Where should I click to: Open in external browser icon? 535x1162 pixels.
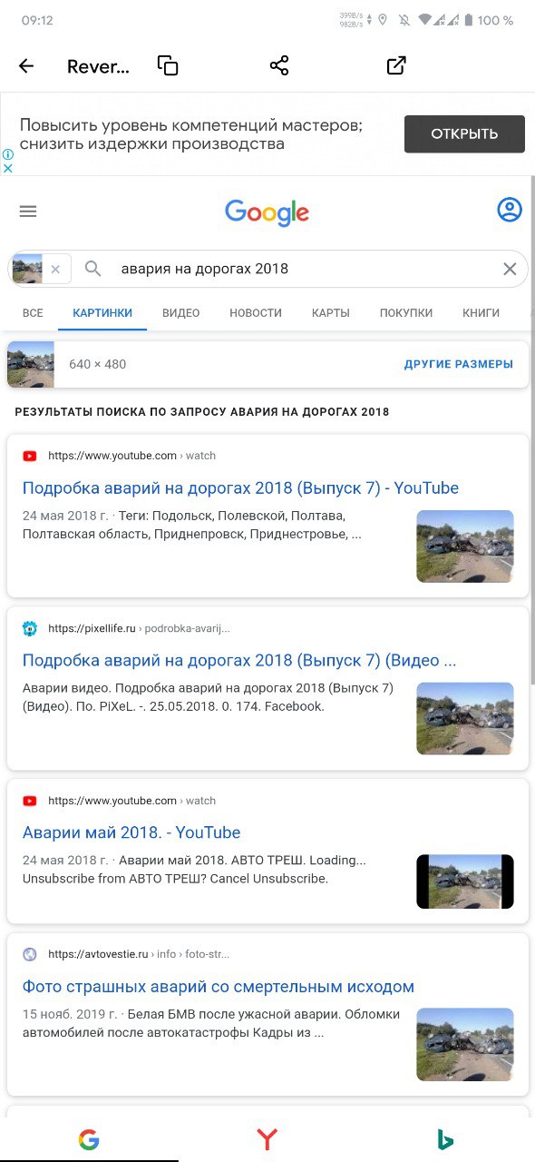click(396, 65)
